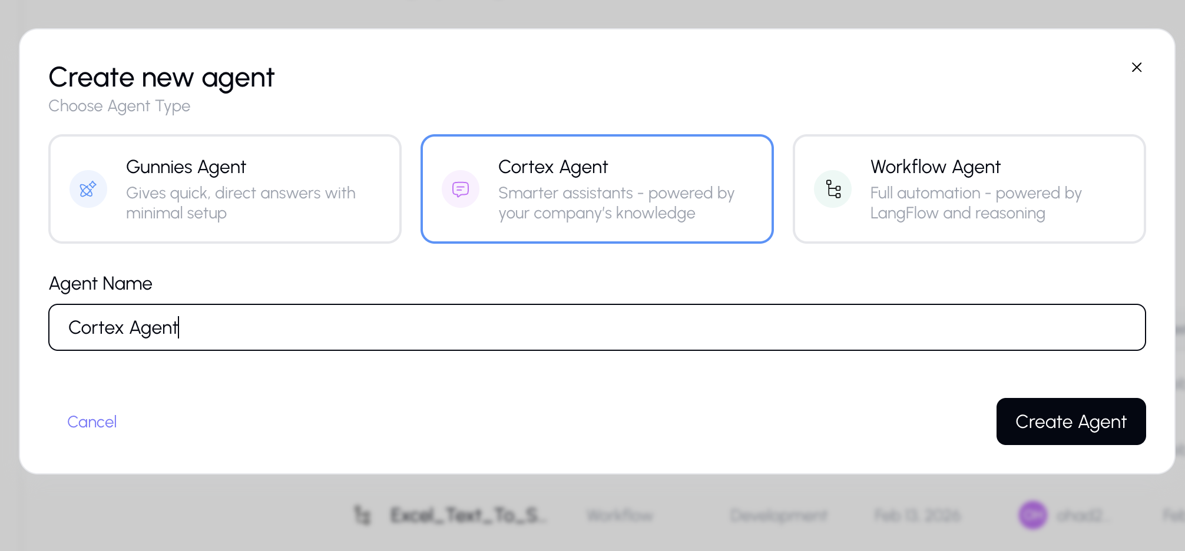1185x551 pixels.
Task: Click the sort icon beside Excel_Text_To_S row
Action: (x=362, y=515)
